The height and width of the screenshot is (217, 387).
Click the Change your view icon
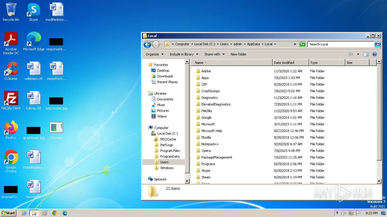point(351,54)
